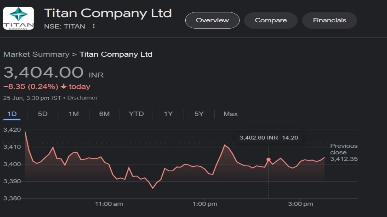
Task: Click the NSE: TITAN ticker text
Action: [x=64, y=27]
